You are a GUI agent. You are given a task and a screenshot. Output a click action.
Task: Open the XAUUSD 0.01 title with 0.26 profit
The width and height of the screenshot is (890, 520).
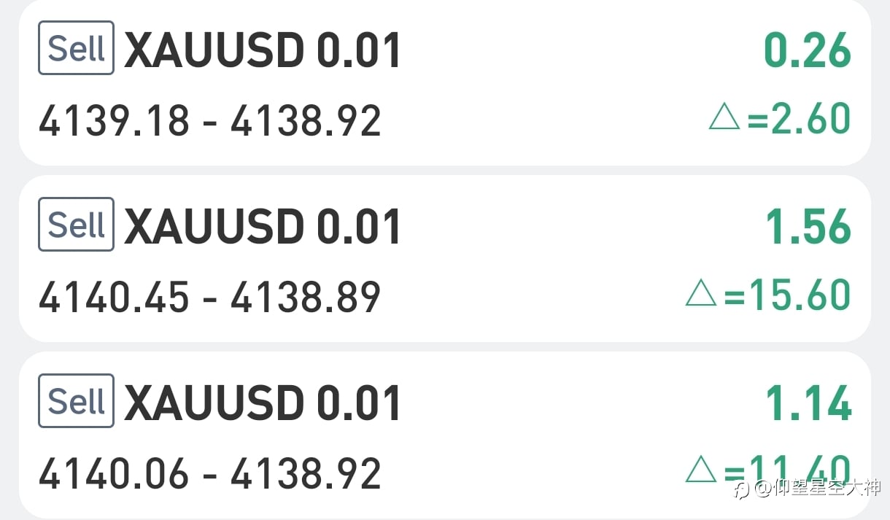tap(263, 51)
